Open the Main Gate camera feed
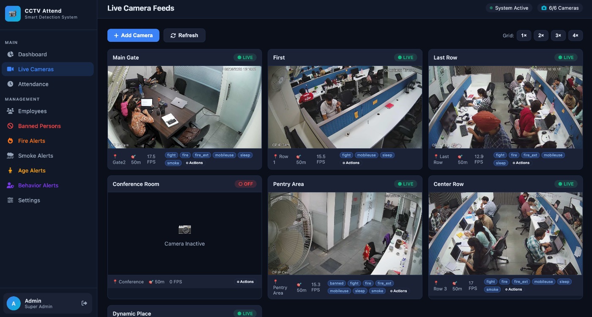This screenshot has height=317, width=592. [185, 107]
